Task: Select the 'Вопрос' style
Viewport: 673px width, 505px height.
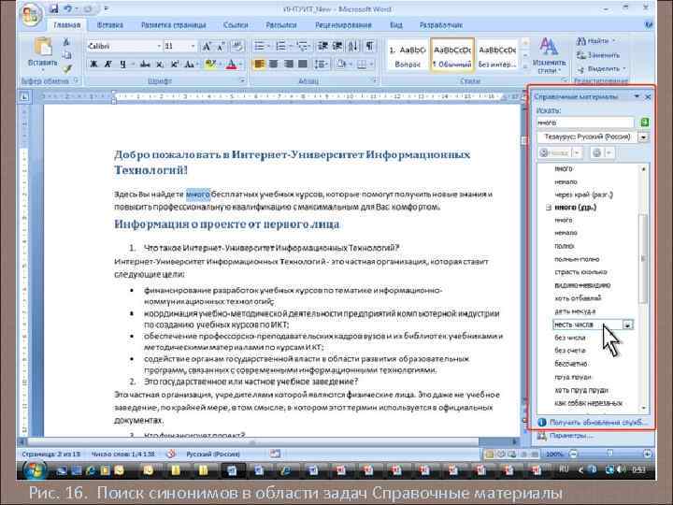Action: click(x=407, y=56)
